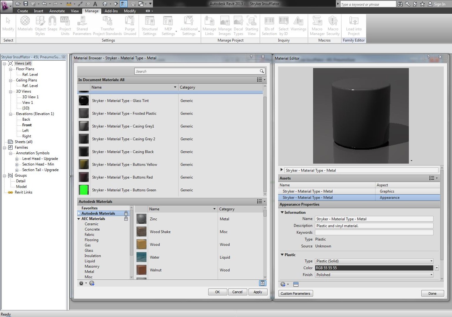Collapse the AEC Materials library tree

tap(79, 219)
